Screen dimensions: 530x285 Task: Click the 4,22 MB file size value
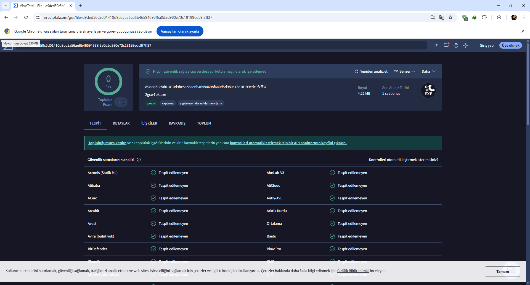[364, 94]
